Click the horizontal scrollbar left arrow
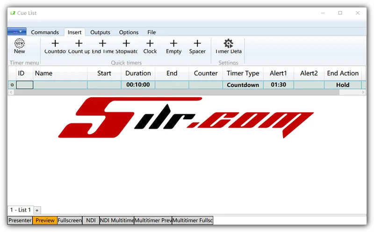The height and width of the screenshot is (232, 374). coord(11,92)
